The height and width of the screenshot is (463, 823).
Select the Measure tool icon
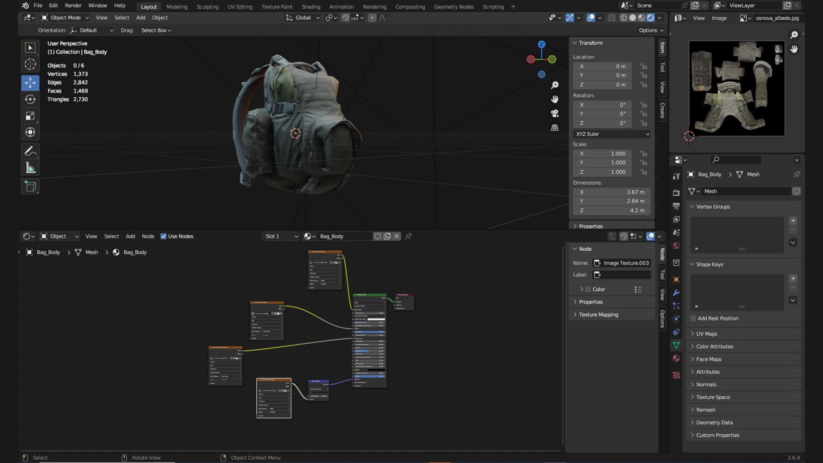tap(30, 168)
